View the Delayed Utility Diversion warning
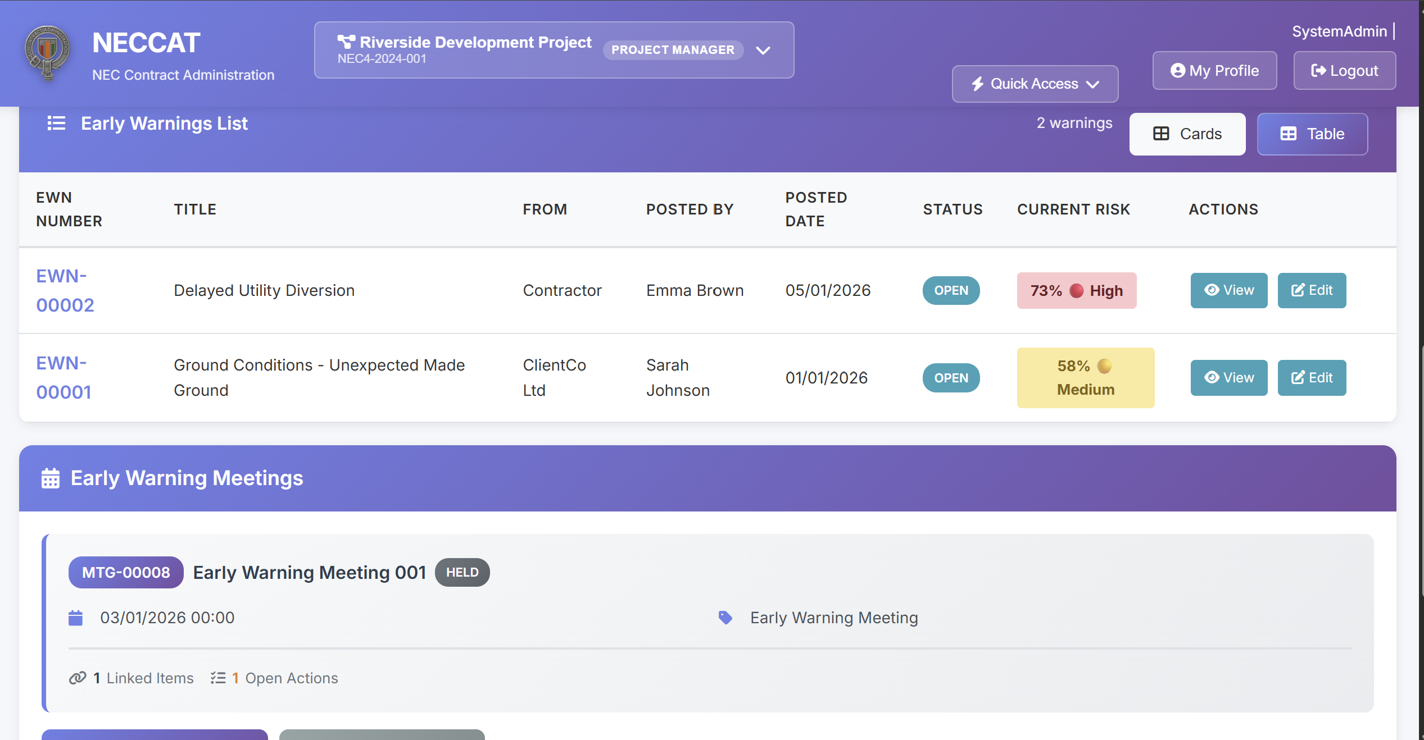This screenshot has height=740, width=1424. pyautogui.click(x=1228, y=290)
